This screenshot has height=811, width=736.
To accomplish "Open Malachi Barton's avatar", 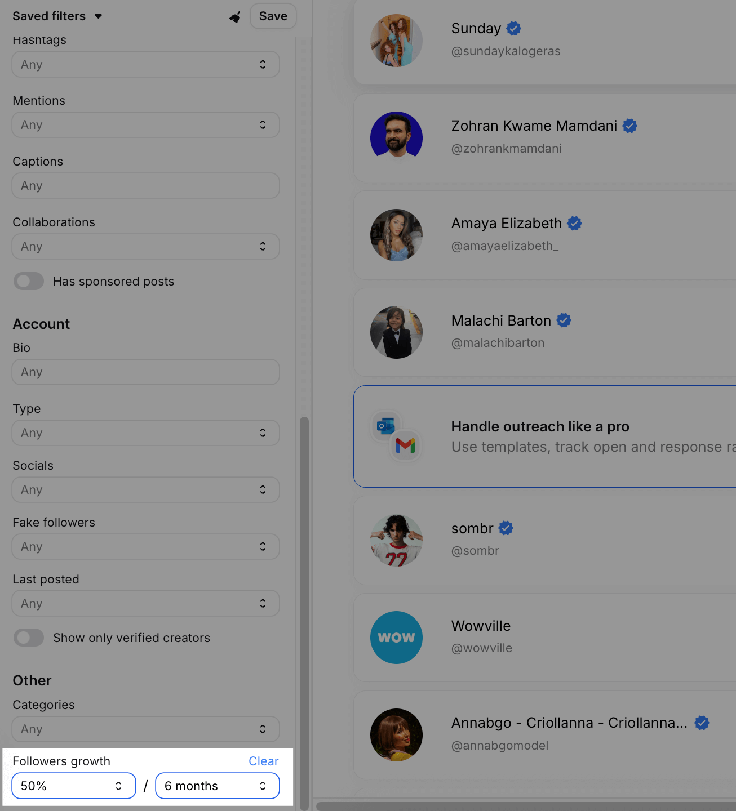I will point(396,332).
